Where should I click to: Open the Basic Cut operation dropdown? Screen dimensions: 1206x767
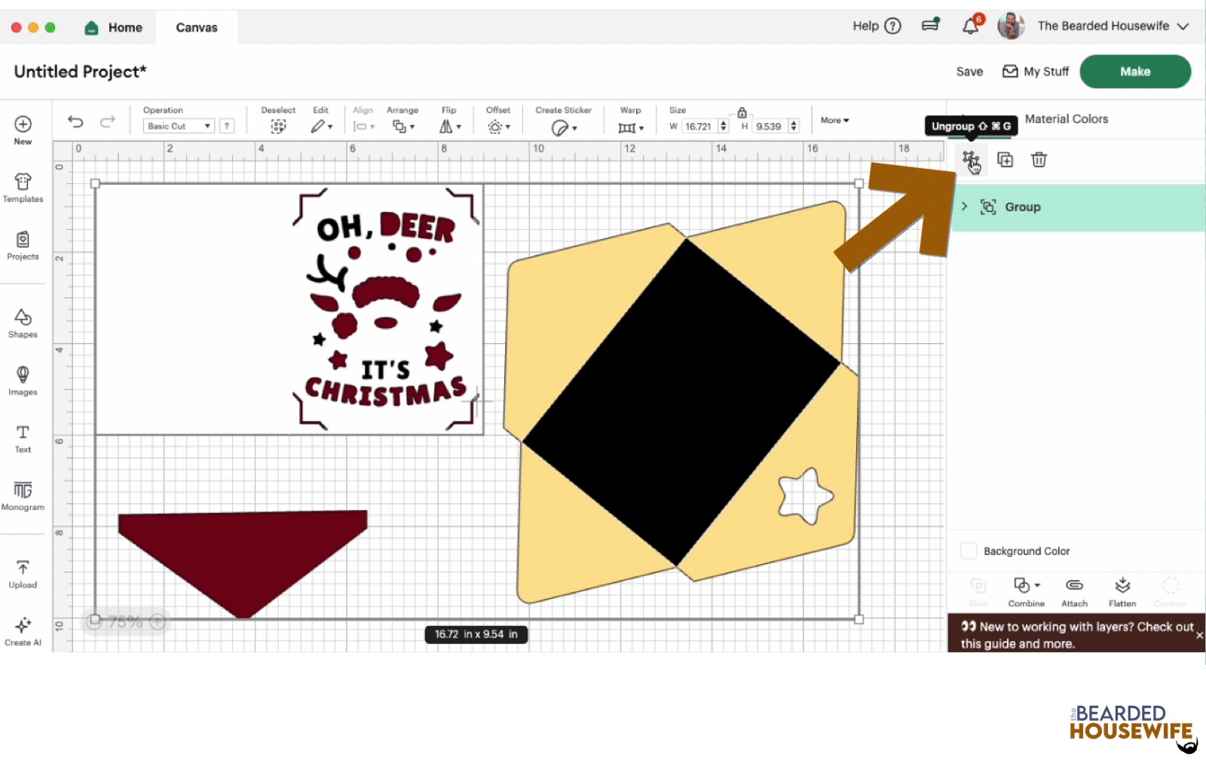point(178,125)
